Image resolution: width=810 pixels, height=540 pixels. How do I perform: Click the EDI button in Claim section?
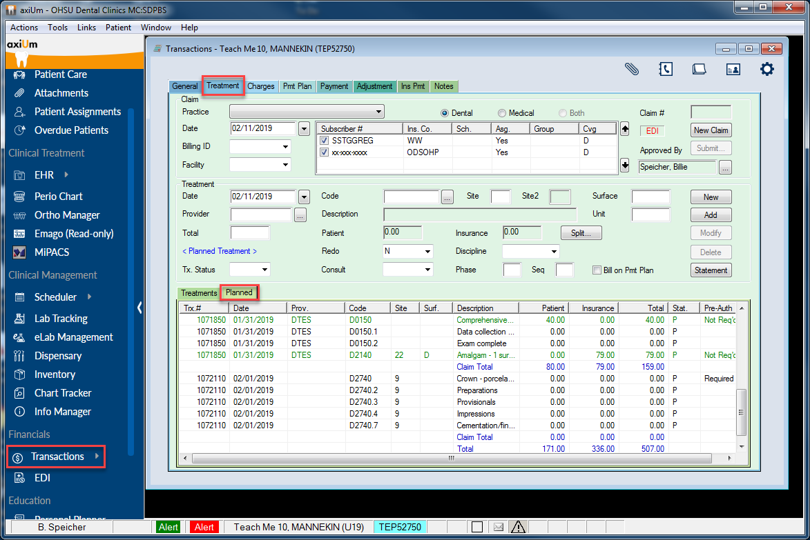pyautogui.click(x=653, y=131)
